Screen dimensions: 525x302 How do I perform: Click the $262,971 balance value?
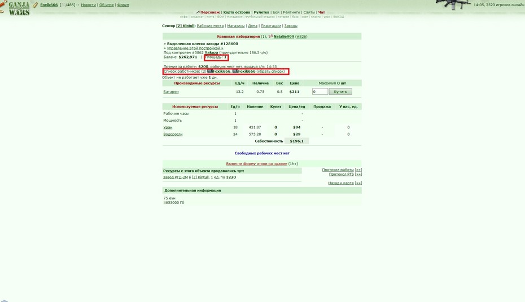(188, 57)
